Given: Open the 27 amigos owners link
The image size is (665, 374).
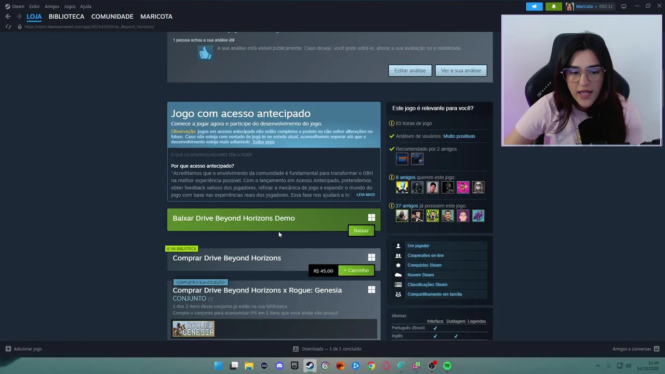Looking at the screenshot, I should pyautogui.click(x=407, y=206).
